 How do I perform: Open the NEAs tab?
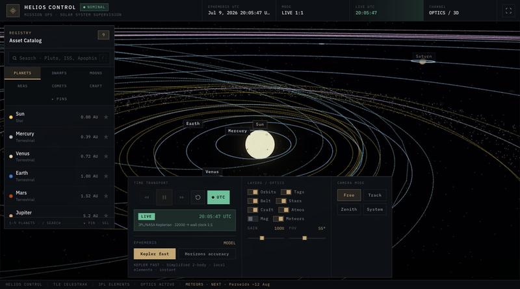click(23, 86)
